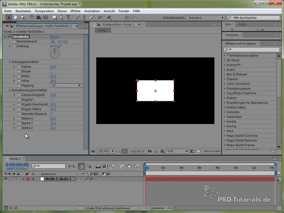Screen dimensions: 284x213
Task: Click the Komp 1 breadcrumb button
Action: [x=103, y=30]
